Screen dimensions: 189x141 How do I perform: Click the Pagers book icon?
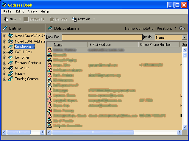coord(11,73)
